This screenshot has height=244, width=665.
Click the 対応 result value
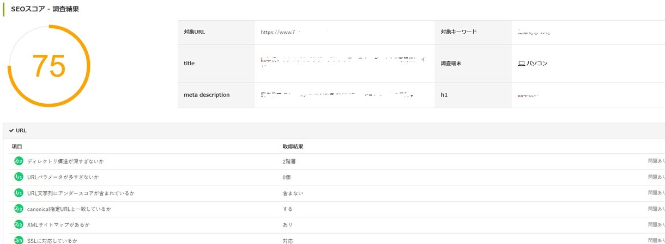287,240
